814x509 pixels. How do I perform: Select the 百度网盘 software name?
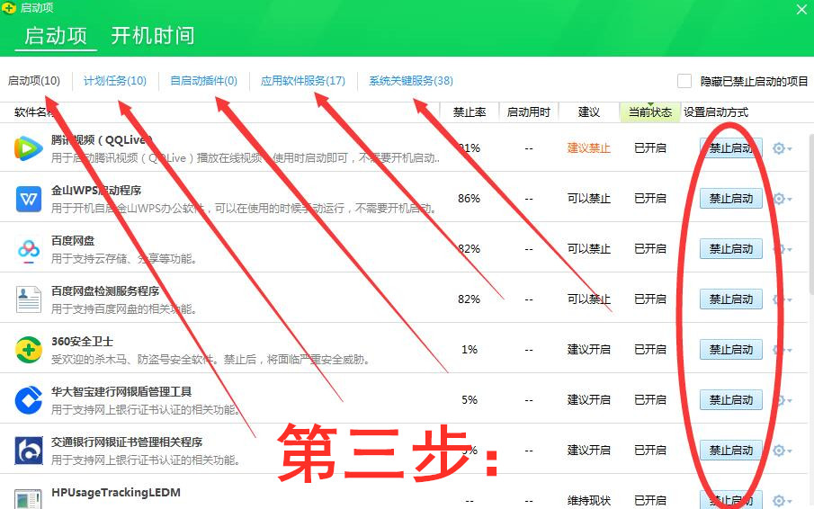pos(73,241)
